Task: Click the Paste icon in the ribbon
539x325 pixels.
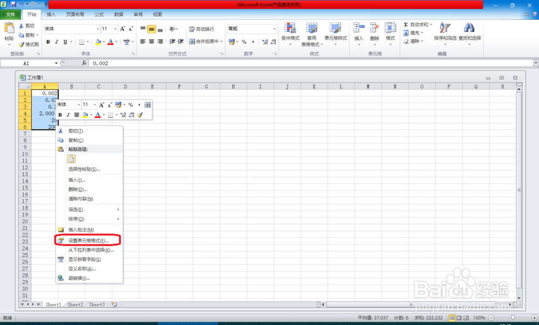Action: click(9, 28)
